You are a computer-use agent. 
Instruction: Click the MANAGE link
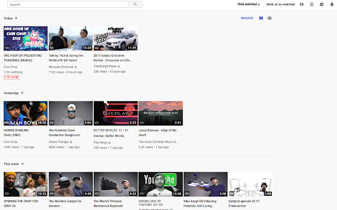(247, 18)
